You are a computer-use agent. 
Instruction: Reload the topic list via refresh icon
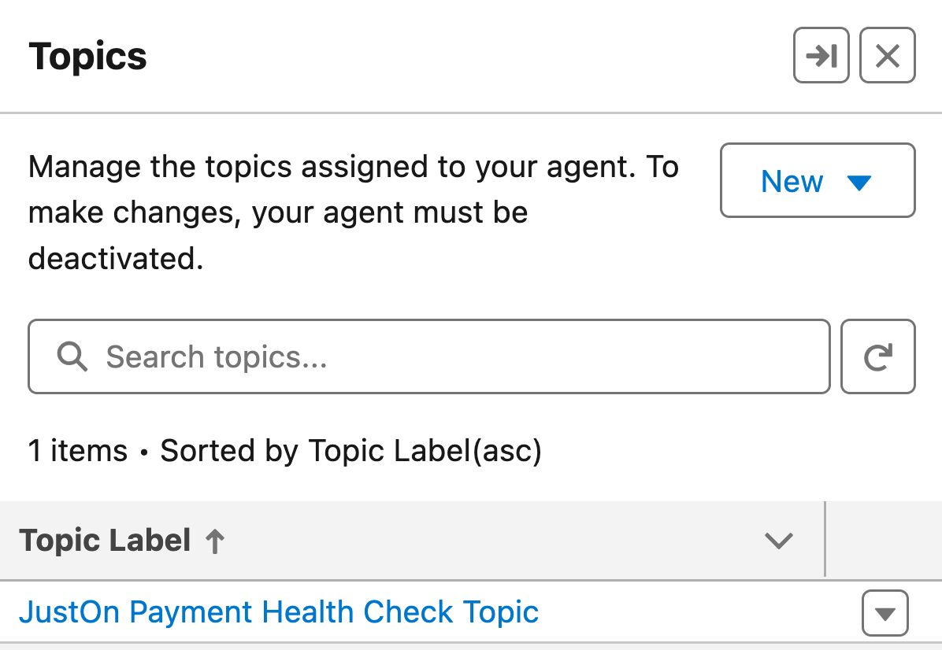pyautogui.click(x=877, y=356)
